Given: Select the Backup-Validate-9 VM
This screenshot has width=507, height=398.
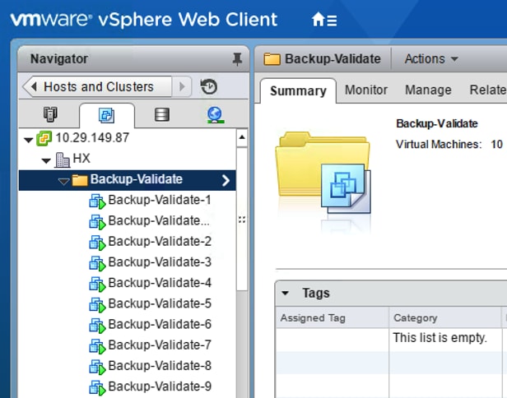Looking at the screenshot, I should pyautogui.click(x=160, y=386).
